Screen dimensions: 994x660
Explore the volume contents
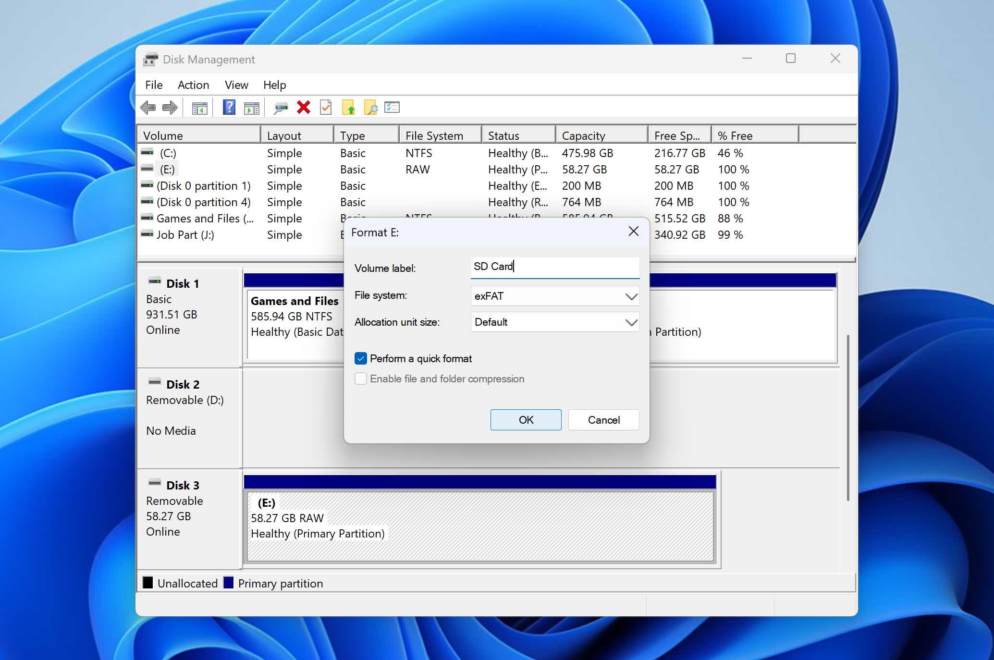[x=369, y=107]
